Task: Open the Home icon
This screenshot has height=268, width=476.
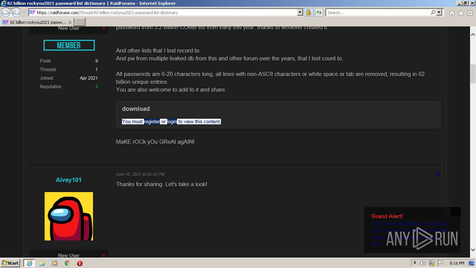Action: [x=451, y=13]
